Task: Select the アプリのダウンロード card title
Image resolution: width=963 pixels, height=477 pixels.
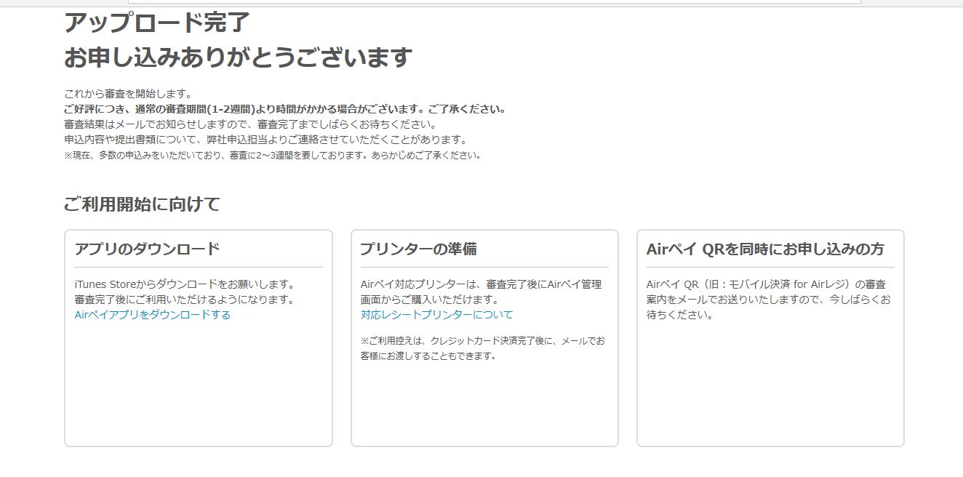Action: 147,249
